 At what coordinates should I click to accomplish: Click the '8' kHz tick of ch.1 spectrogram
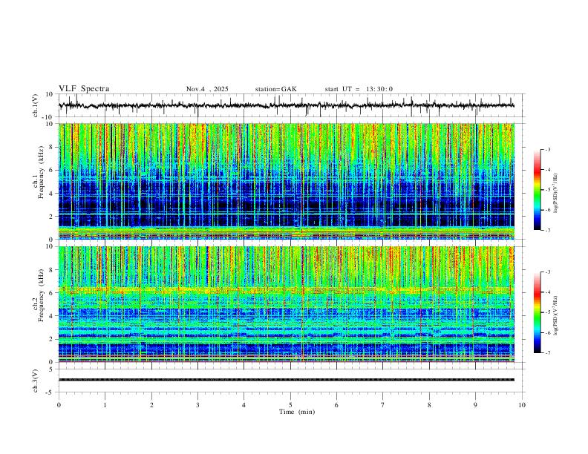(x=52, y=147)
